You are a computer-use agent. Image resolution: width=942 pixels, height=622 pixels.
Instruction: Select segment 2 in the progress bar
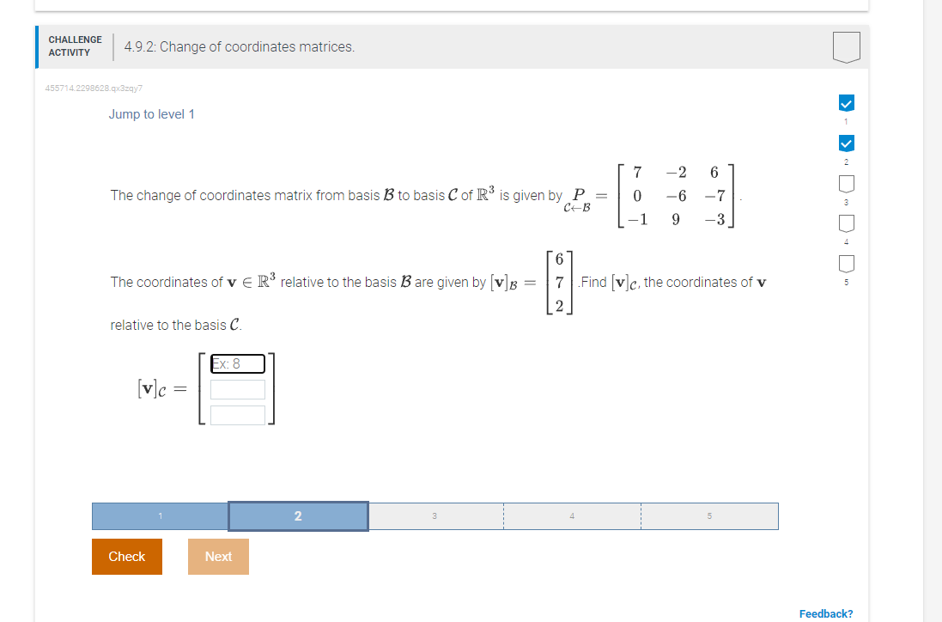point(297,515)
